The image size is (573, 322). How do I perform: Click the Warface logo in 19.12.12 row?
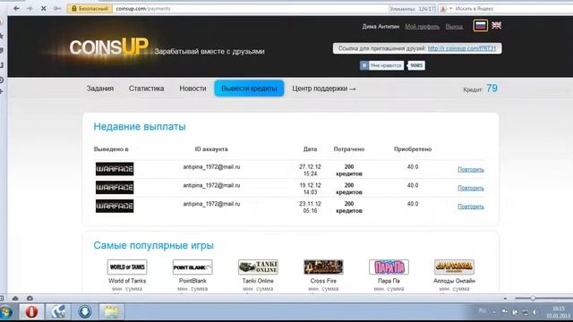(115, 188)
